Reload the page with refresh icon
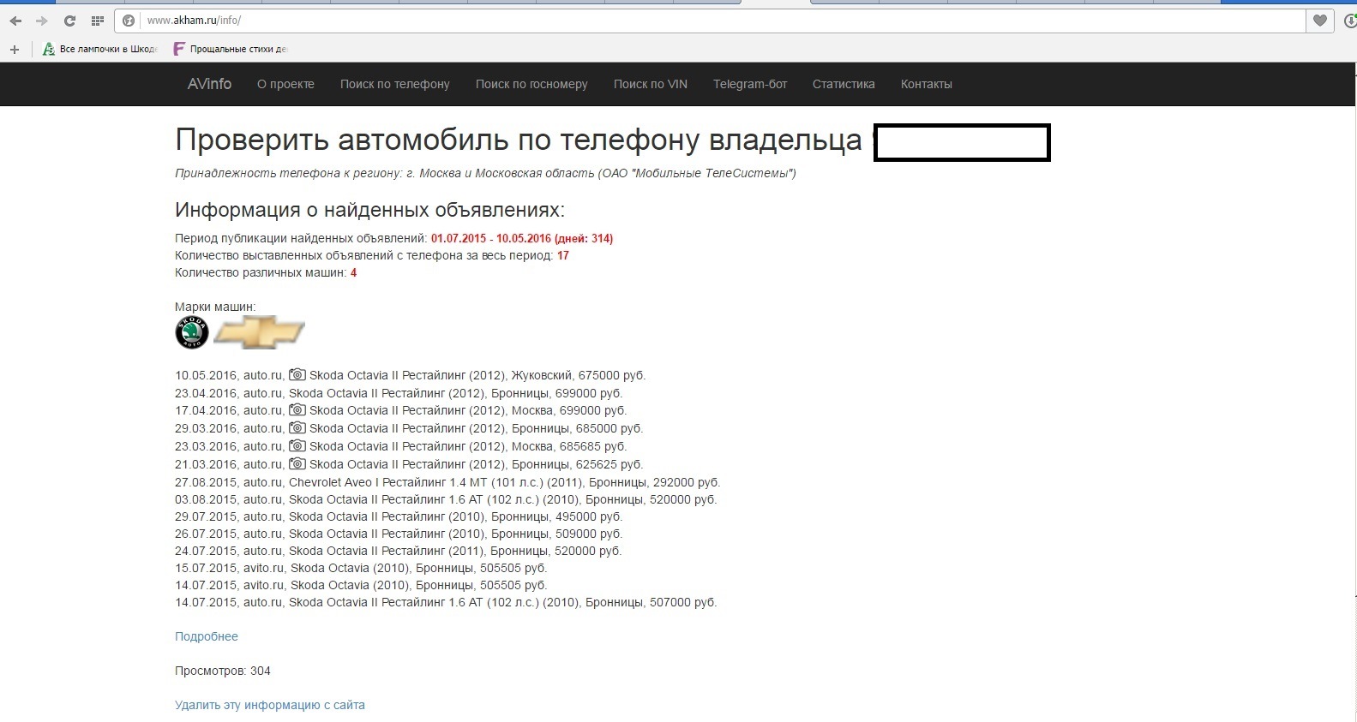 coord(70,21)
